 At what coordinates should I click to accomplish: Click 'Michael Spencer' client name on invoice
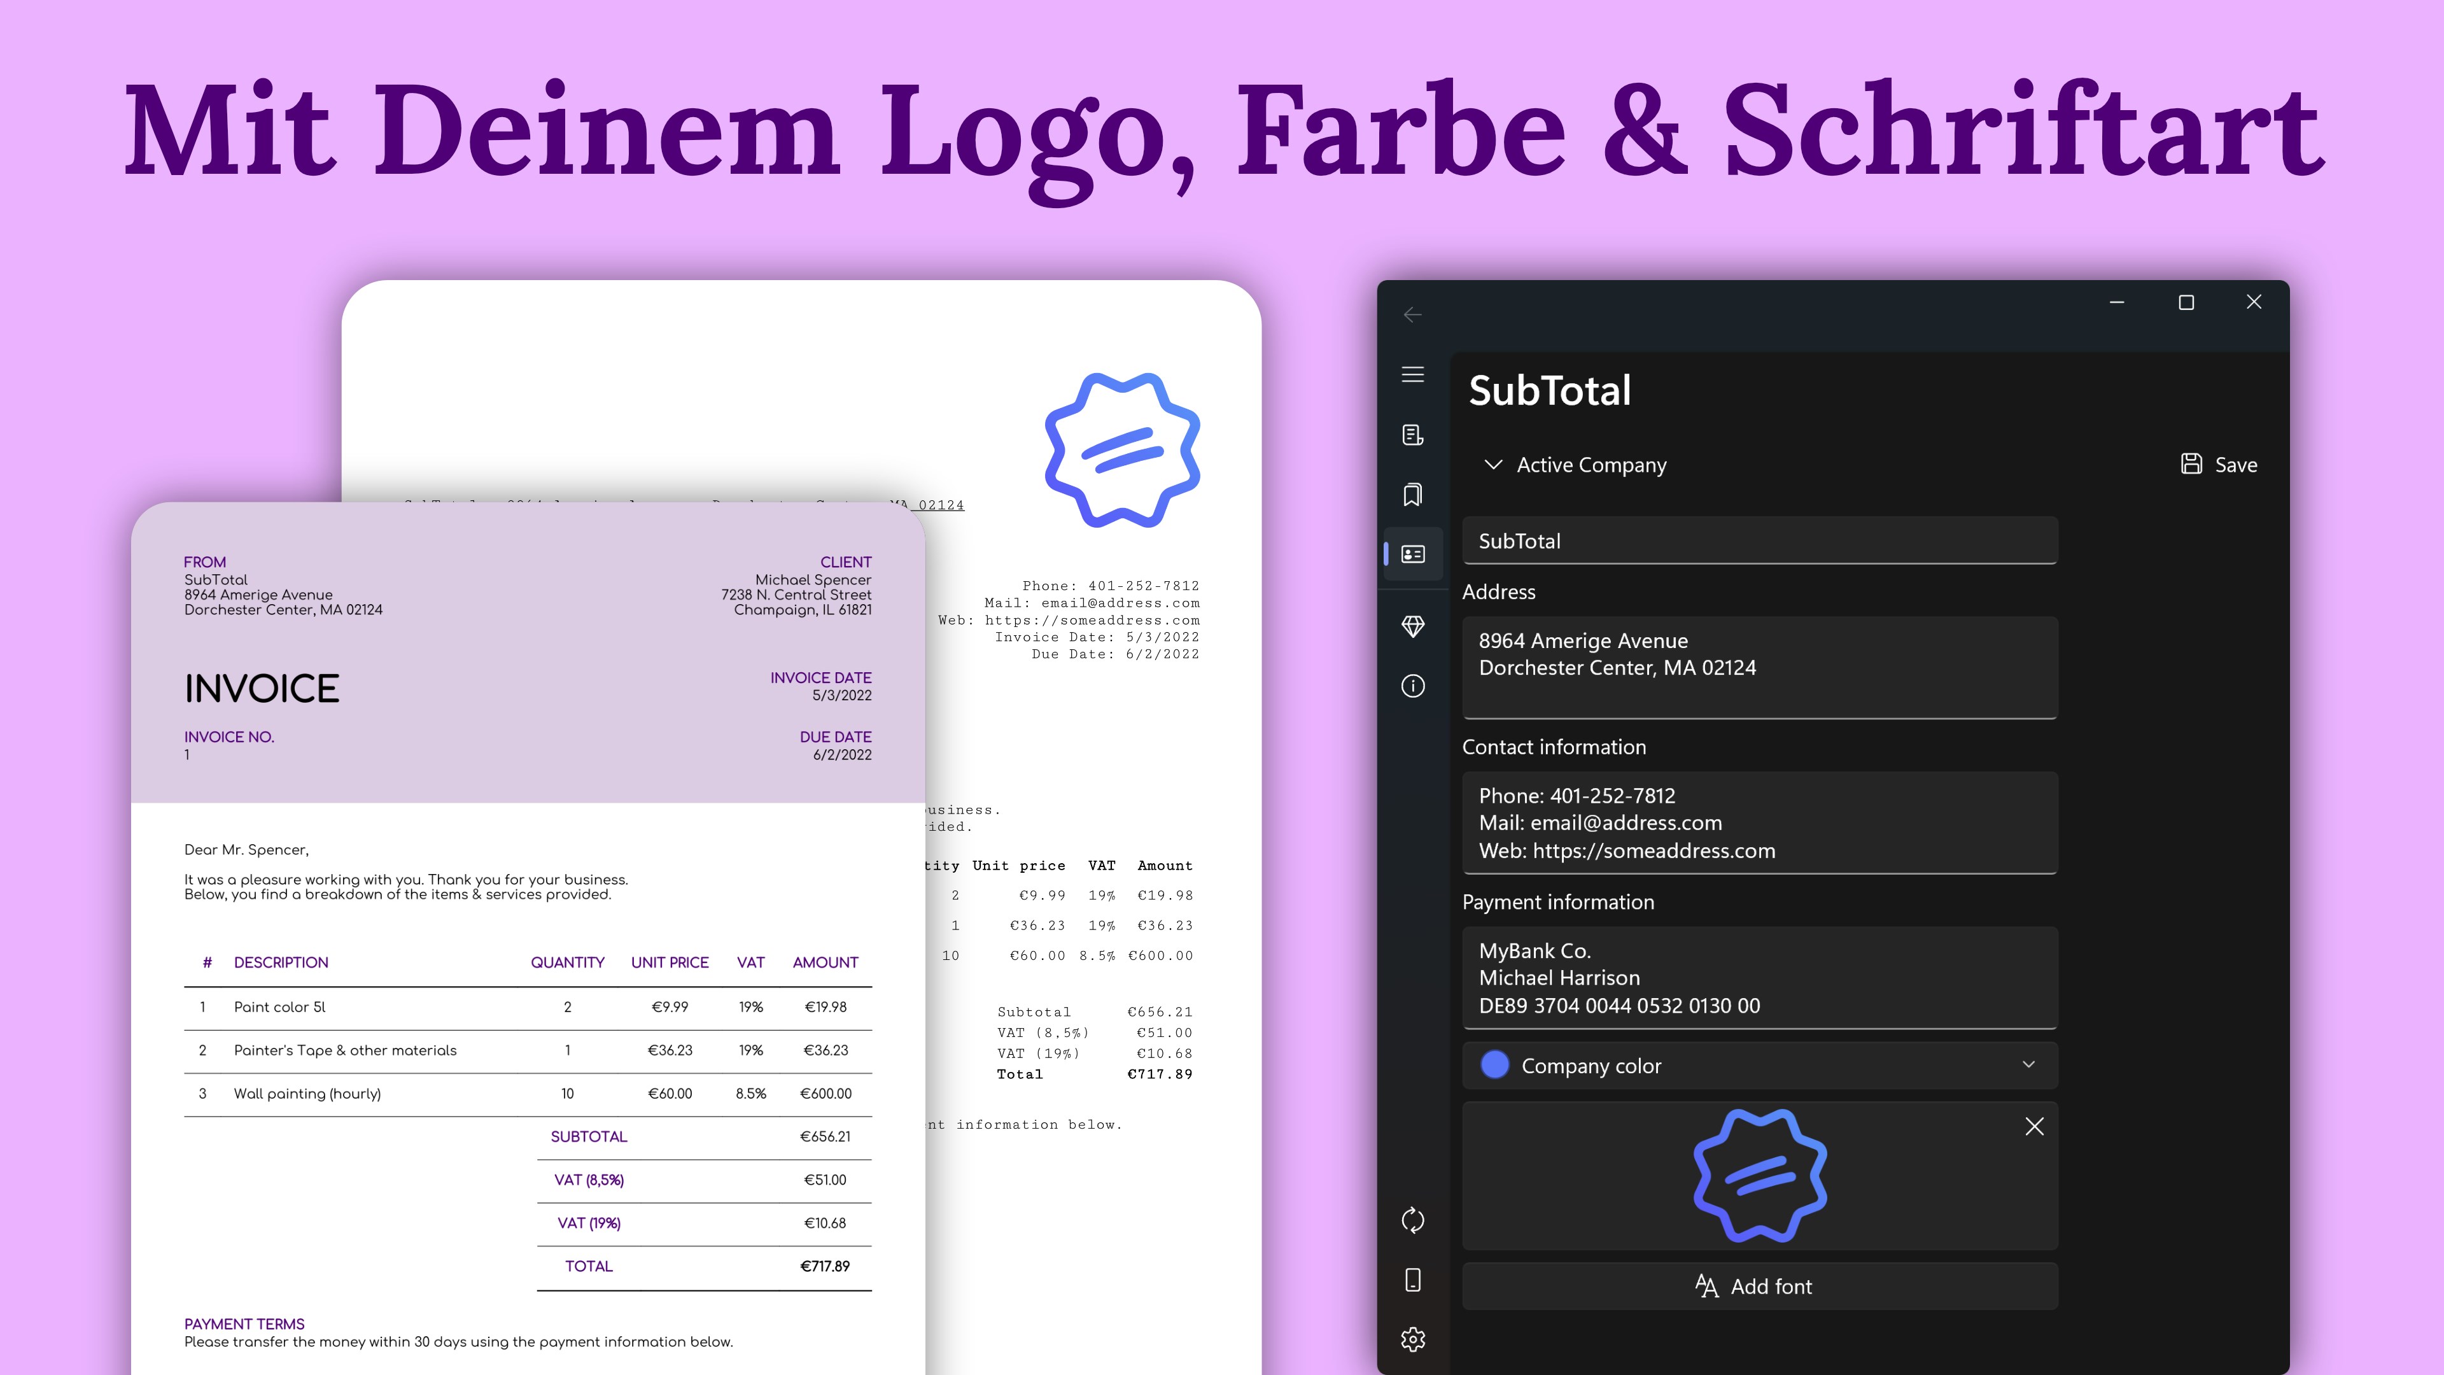coord(813,580)
